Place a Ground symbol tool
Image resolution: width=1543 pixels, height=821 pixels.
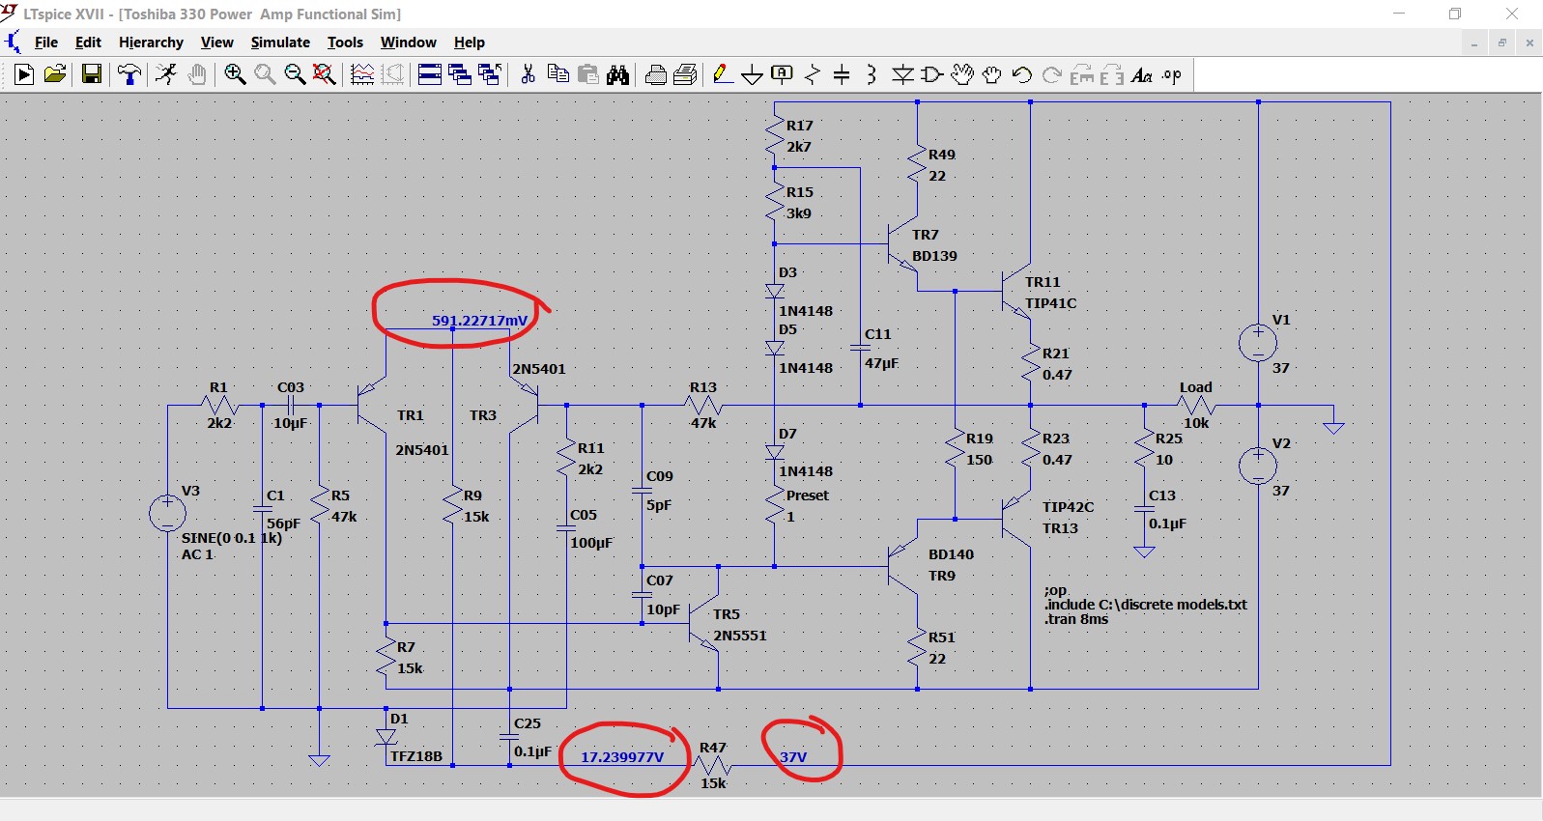753,74
